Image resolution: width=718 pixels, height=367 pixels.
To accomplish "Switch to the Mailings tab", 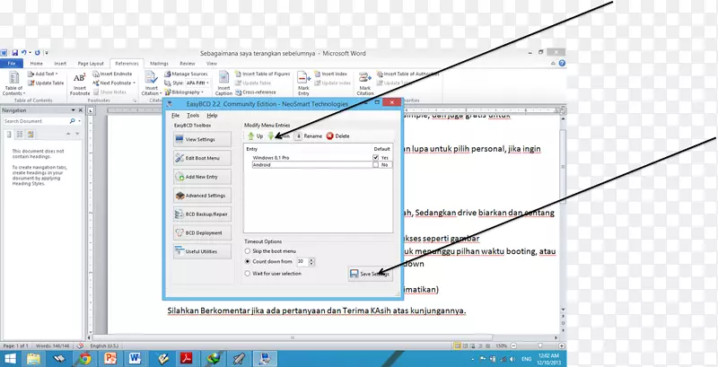I will [159, 64].
